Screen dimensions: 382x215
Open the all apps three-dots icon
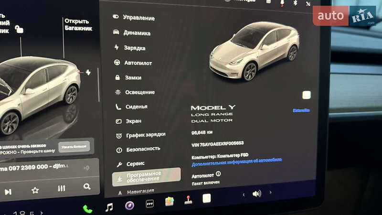click(149, 204)
